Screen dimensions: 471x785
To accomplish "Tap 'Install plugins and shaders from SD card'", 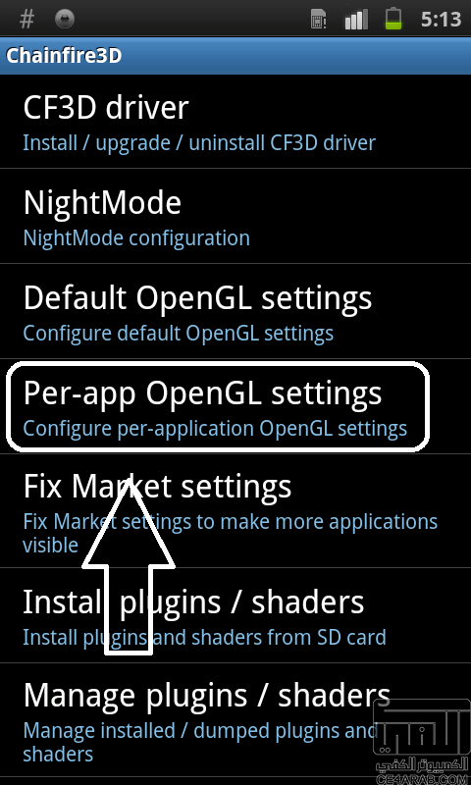I will coord(205,637).
